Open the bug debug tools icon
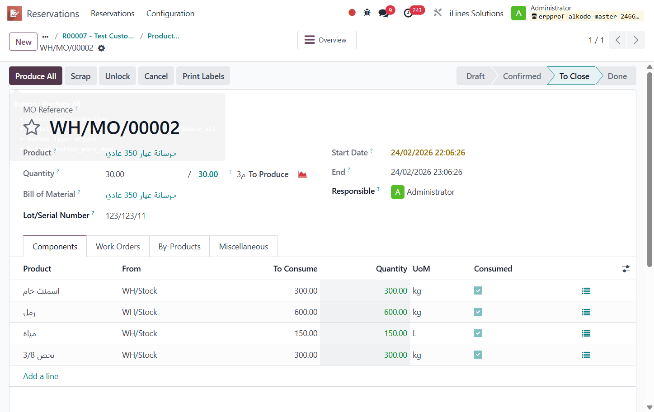 point(367,13)
